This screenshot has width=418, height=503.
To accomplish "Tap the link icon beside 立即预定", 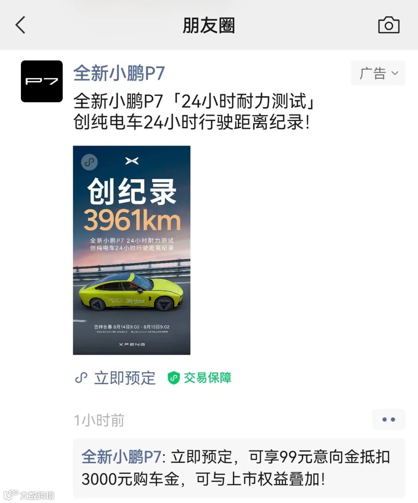I will 81,378.
